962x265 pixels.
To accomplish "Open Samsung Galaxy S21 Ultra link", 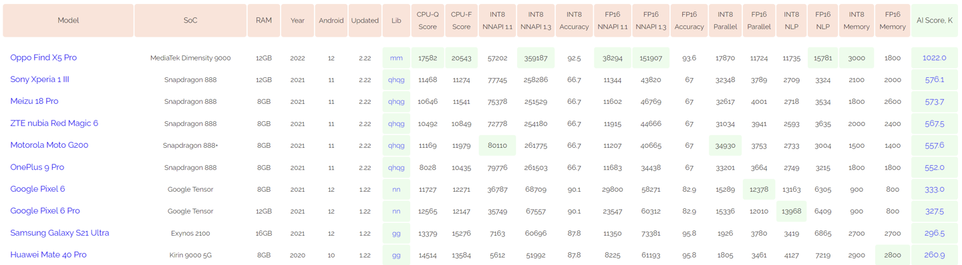I will pos(59,233).
